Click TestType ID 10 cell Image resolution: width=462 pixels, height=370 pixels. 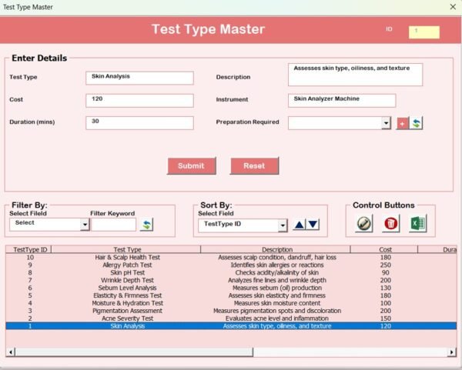(30, 257)
